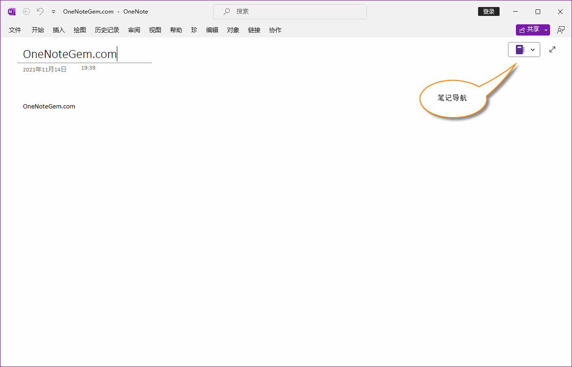572x367 pixels.
Task: Undo the last action
Action: click(40, 12)
